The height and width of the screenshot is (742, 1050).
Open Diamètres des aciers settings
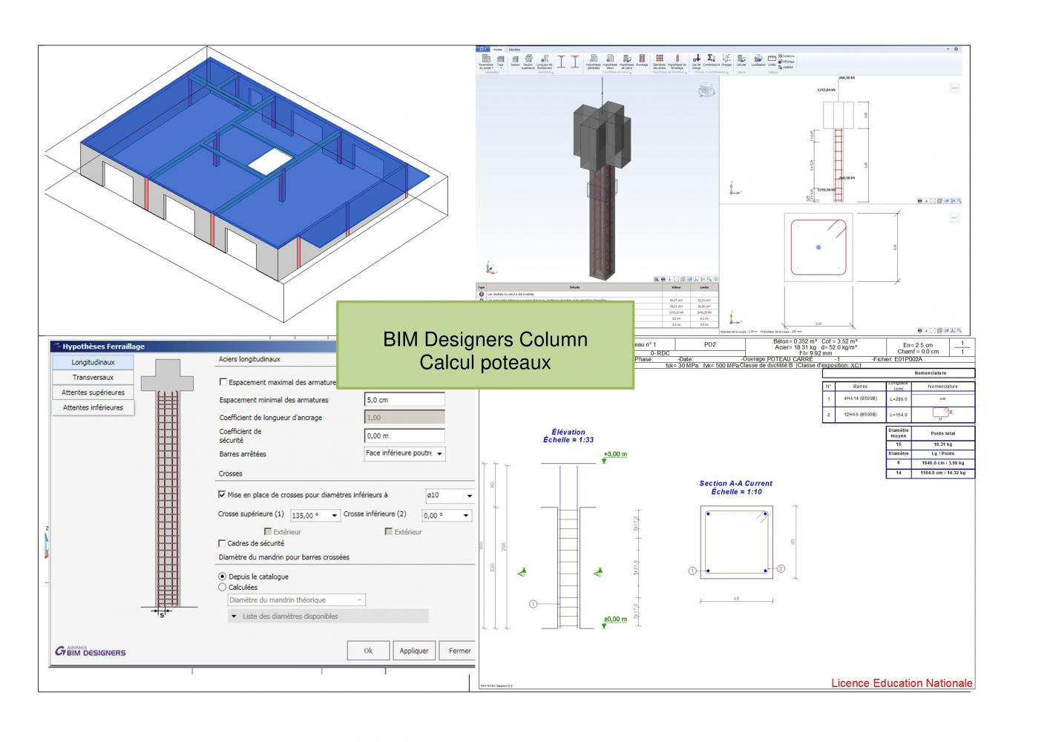(x=659, y=61)
